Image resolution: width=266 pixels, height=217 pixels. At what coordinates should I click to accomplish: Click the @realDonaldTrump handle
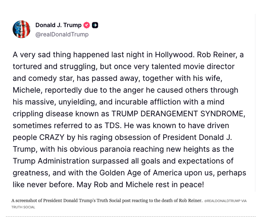(x=62, y=34)
